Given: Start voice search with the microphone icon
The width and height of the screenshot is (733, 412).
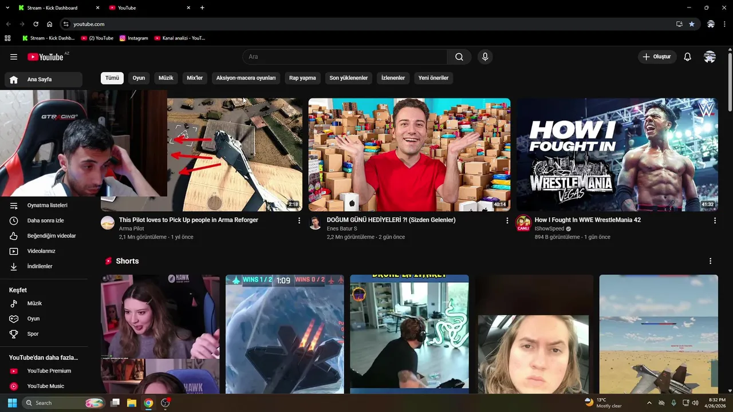Looking at the screenshot, I should coord(485,57).
